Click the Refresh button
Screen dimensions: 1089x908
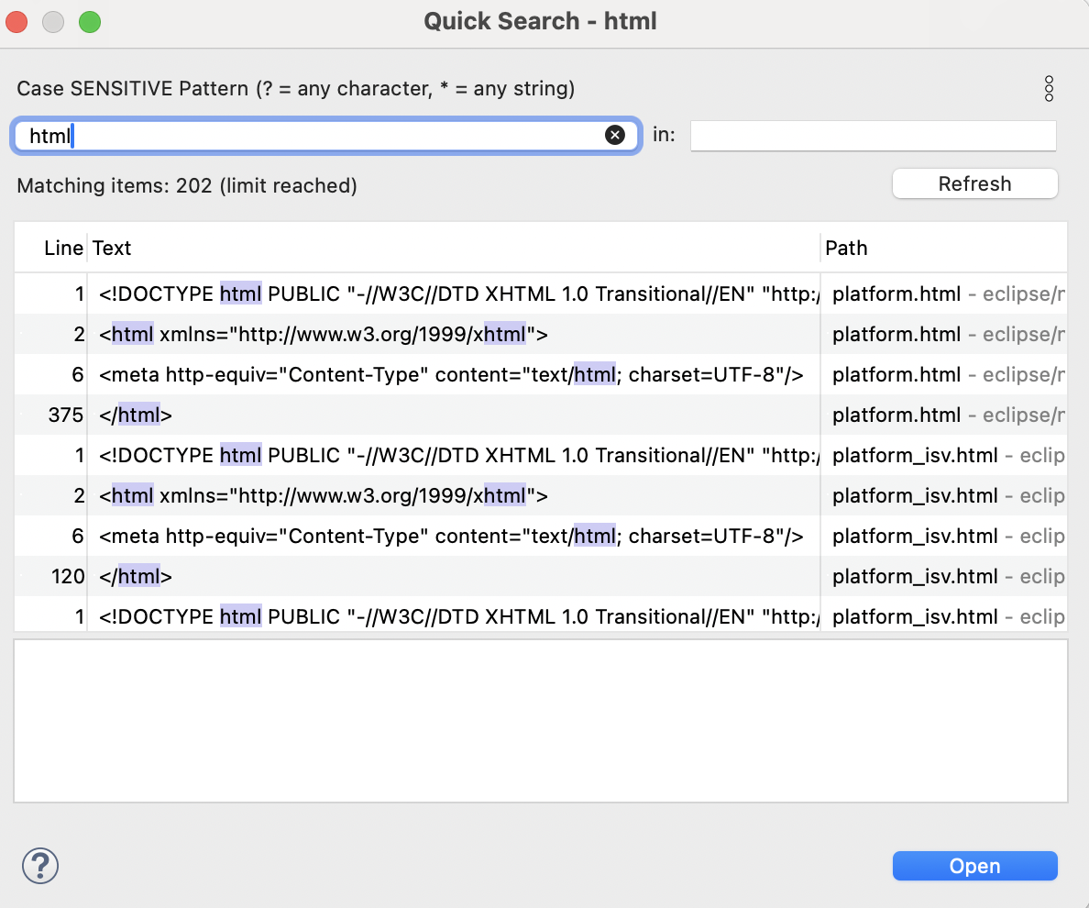[x=974, y=184]
